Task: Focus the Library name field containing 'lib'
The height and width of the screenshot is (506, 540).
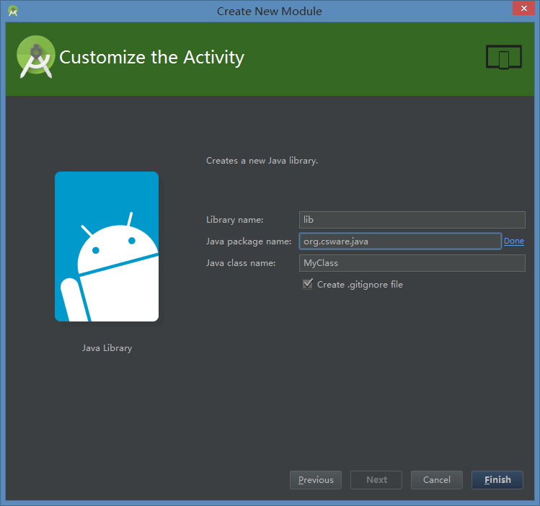Action: [x=412, y=220]
